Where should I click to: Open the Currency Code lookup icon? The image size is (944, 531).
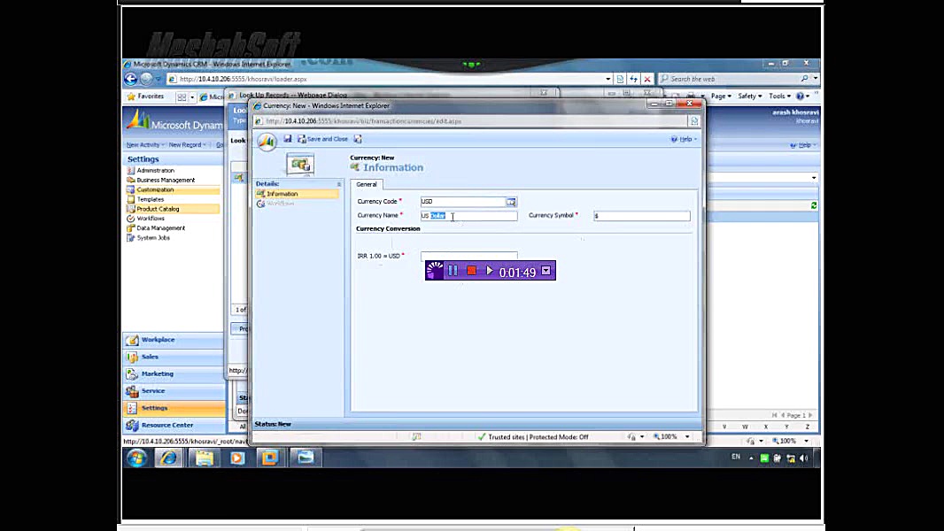pos(511,202)
